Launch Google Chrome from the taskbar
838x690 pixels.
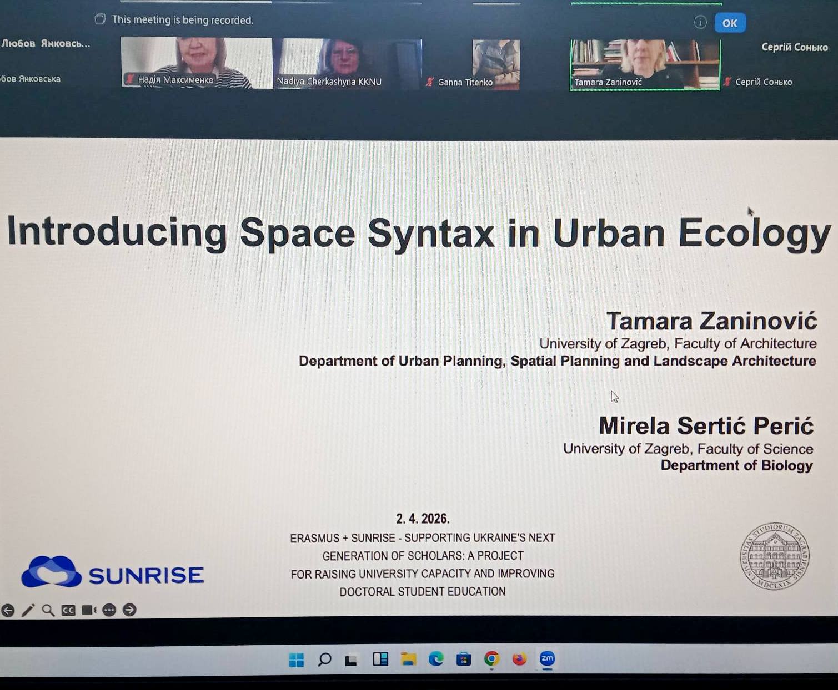[x=491, y=659]
